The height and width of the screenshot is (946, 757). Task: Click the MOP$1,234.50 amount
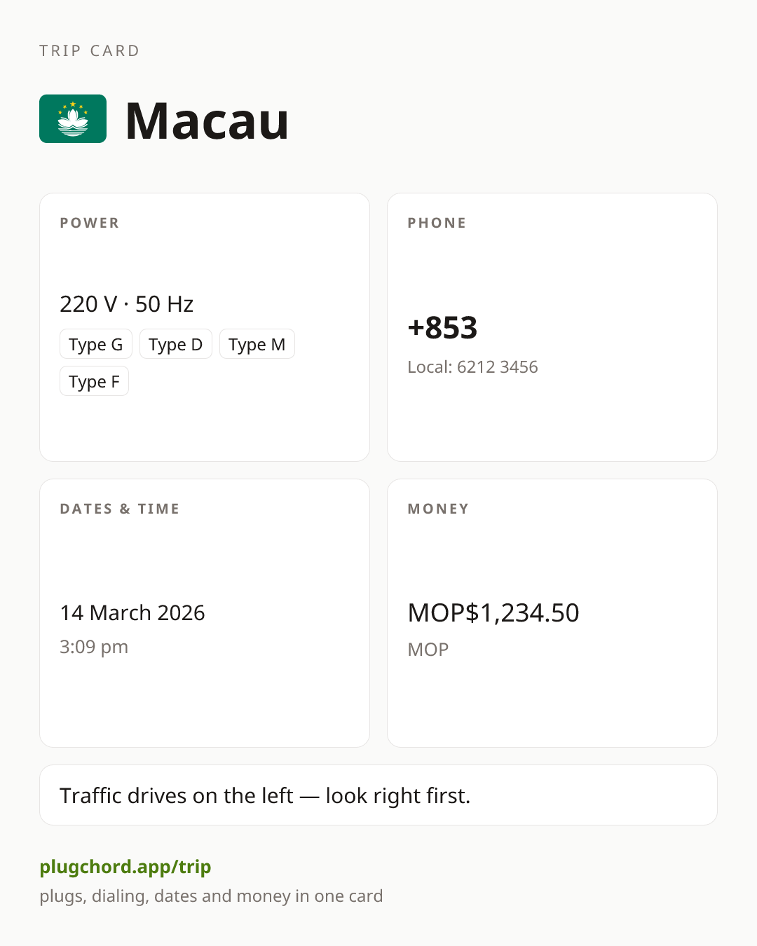click(x=493, y=613)
